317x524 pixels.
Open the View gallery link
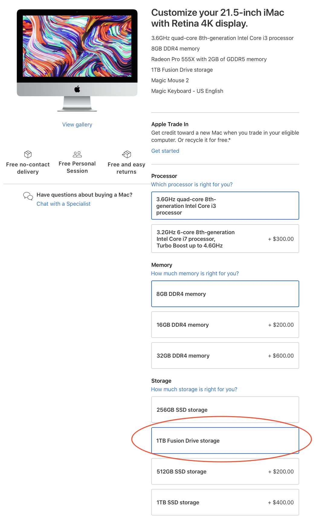77,125
